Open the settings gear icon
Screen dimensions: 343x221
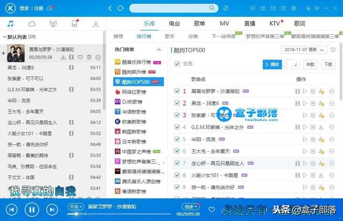(x=294, y=9)
